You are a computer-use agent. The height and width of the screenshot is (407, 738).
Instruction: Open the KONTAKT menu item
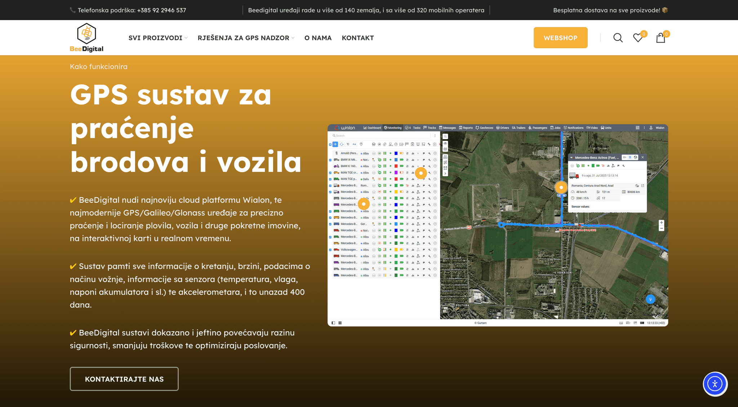(357, 38)
